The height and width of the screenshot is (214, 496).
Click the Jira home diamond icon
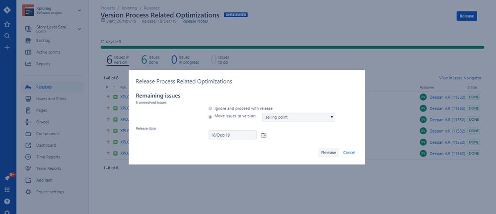[x=7, y=10]
